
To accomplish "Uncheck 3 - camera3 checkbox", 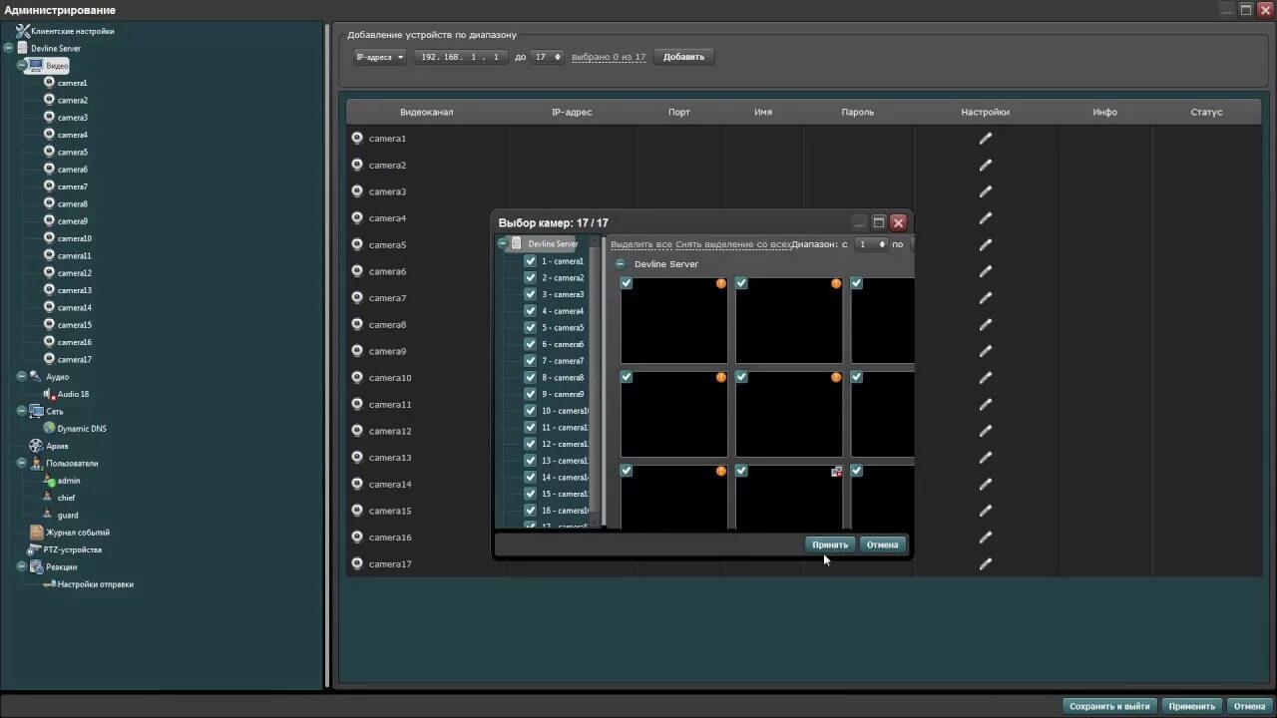I will (x=530, y=294).
